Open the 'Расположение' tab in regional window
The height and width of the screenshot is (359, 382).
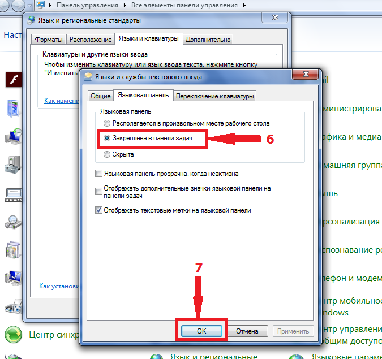point(91,40)
